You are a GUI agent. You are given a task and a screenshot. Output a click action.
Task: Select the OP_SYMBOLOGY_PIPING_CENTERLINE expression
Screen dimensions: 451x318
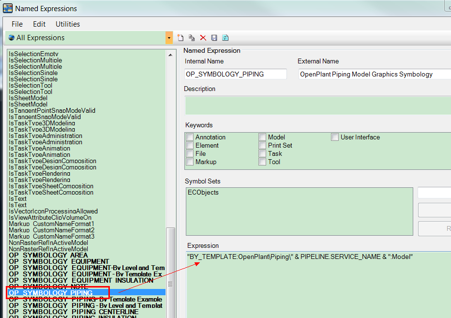(74, 312)
